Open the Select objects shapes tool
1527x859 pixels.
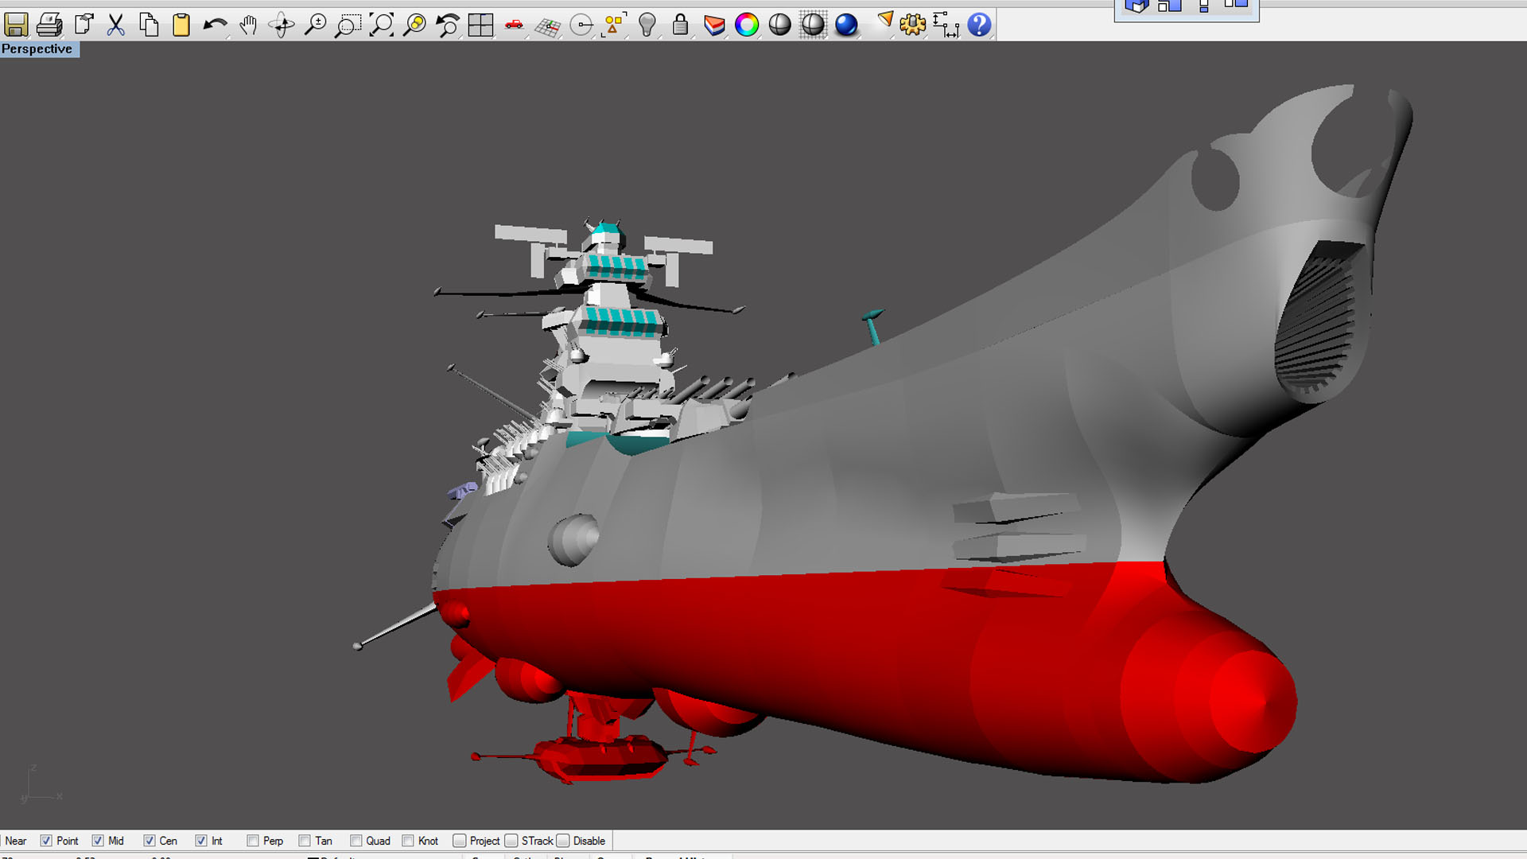[614, 25]
